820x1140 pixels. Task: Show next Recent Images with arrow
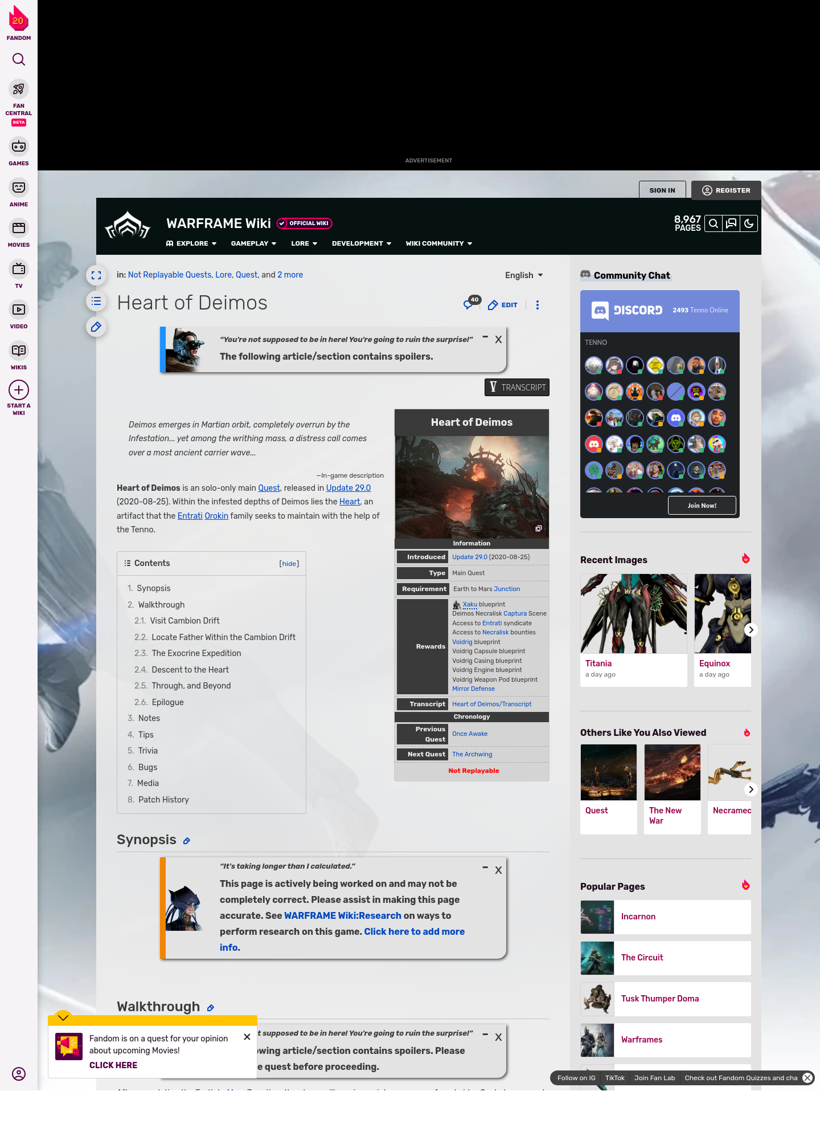point(751,630)
